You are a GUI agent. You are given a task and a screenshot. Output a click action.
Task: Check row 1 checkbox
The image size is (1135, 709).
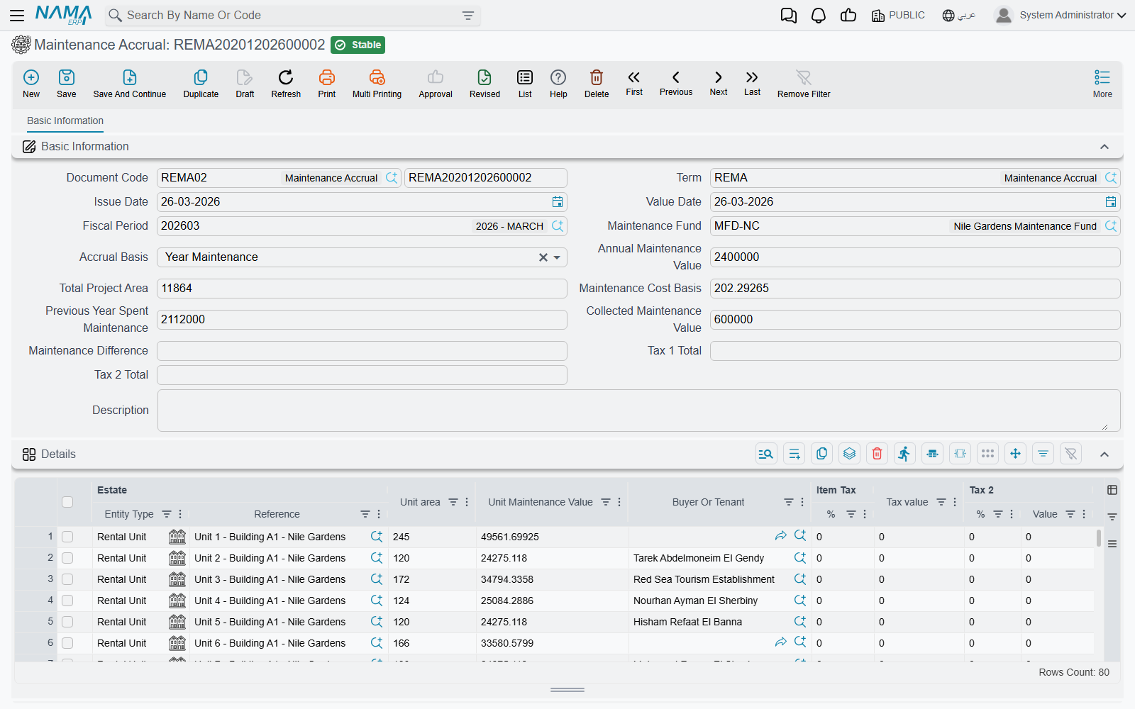(x=67, y=537)
